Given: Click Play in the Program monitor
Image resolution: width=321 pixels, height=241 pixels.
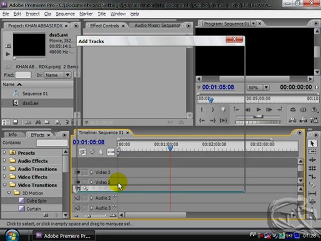Looking at the screenshot, I should point(258,110).
